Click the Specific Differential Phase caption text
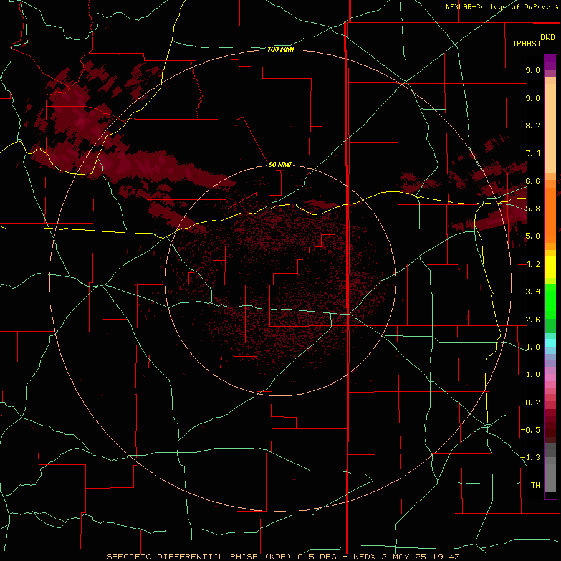 click(x=283, y=557)
